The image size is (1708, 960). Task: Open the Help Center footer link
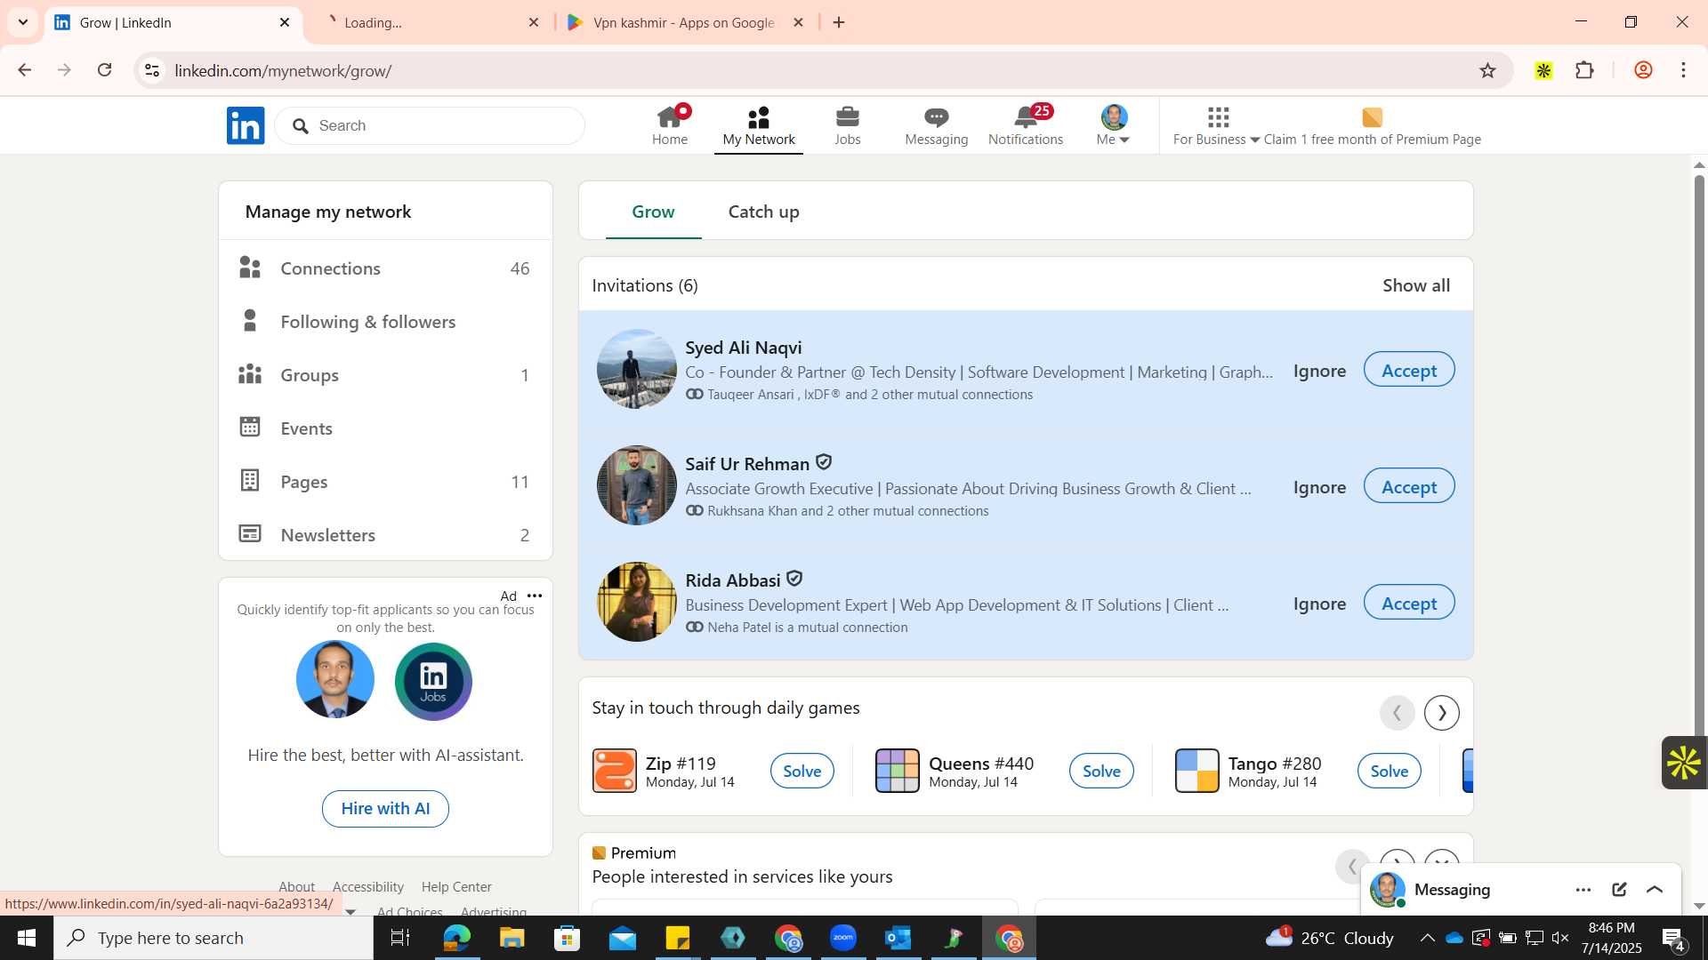[x=456, y=887]
